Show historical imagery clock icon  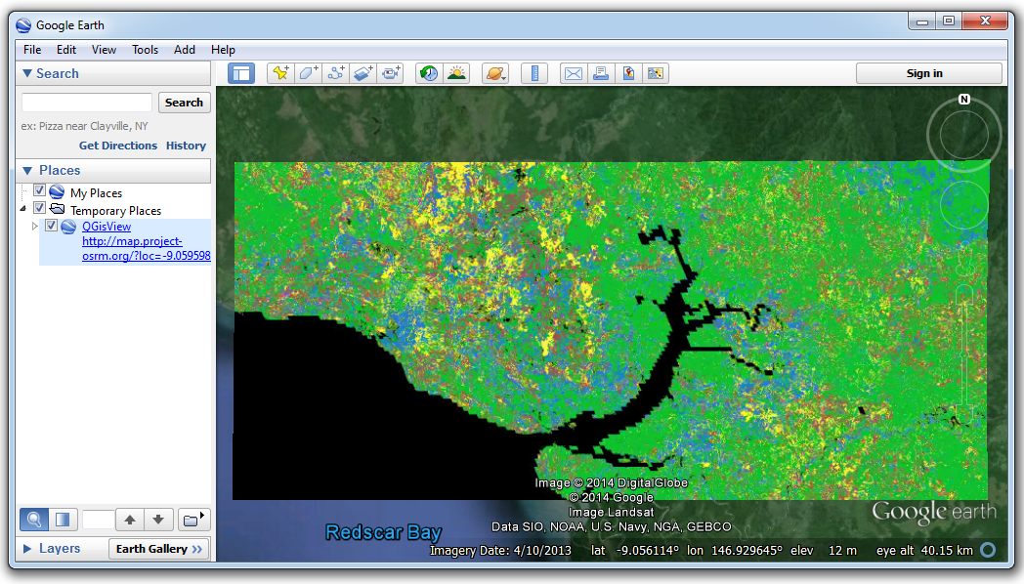[x=428, y=73]
